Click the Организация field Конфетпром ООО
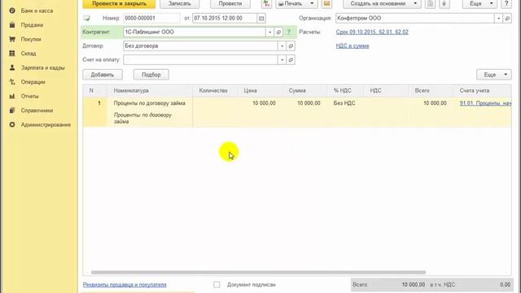The width and height of the screenshot is (521, 293). coord(415,18)
